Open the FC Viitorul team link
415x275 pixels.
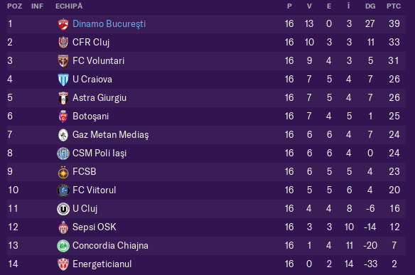[95, 190]
